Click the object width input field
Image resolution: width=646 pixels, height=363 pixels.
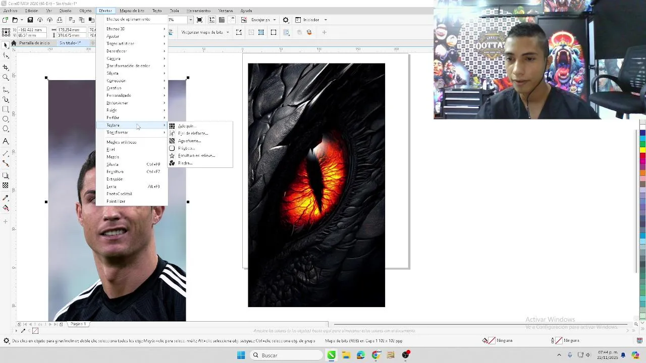tap(73, 30)
